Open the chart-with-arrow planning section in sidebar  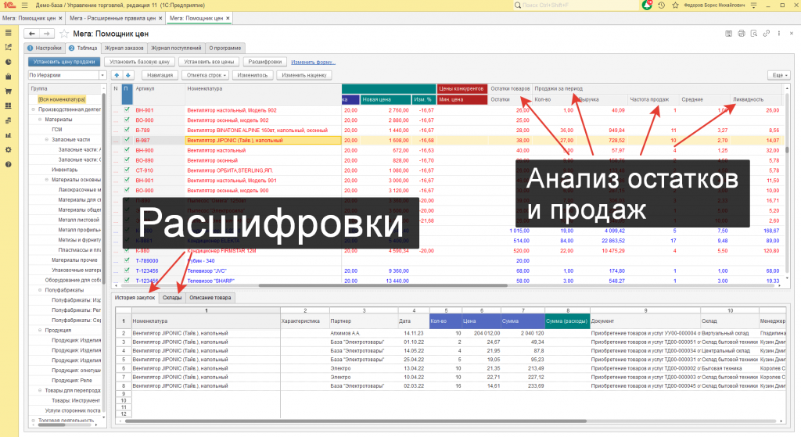8,47
